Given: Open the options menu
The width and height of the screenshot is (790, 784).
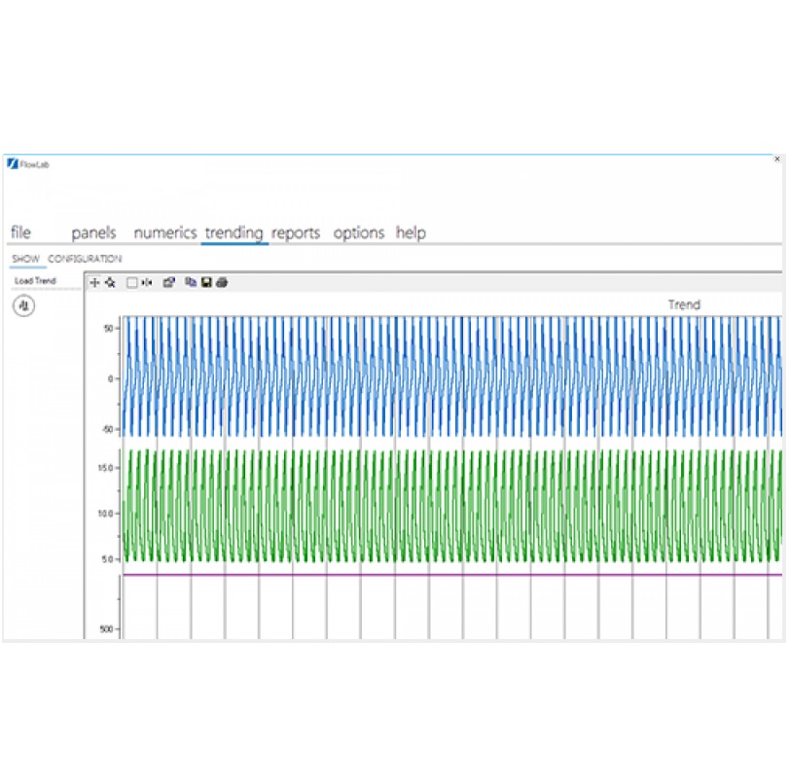Looking at the screenshot, I should tap(359, 233).
